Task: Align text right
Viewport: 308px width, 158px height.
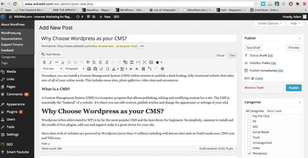Action: click(x=106, y=62)
